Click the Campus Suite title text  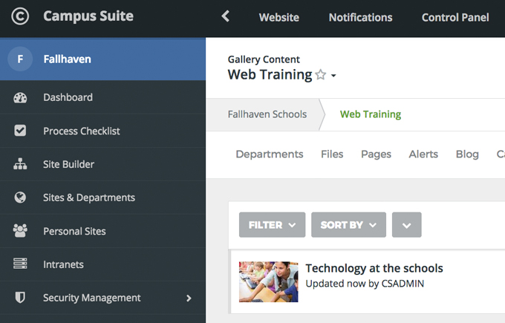point(88,16)
